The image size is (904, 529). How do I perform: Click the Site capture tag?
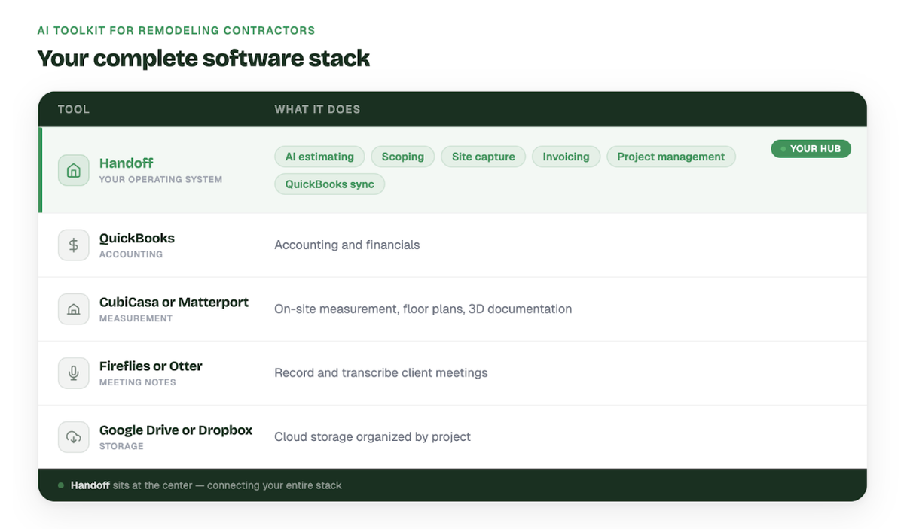click(x=483, y=157)
